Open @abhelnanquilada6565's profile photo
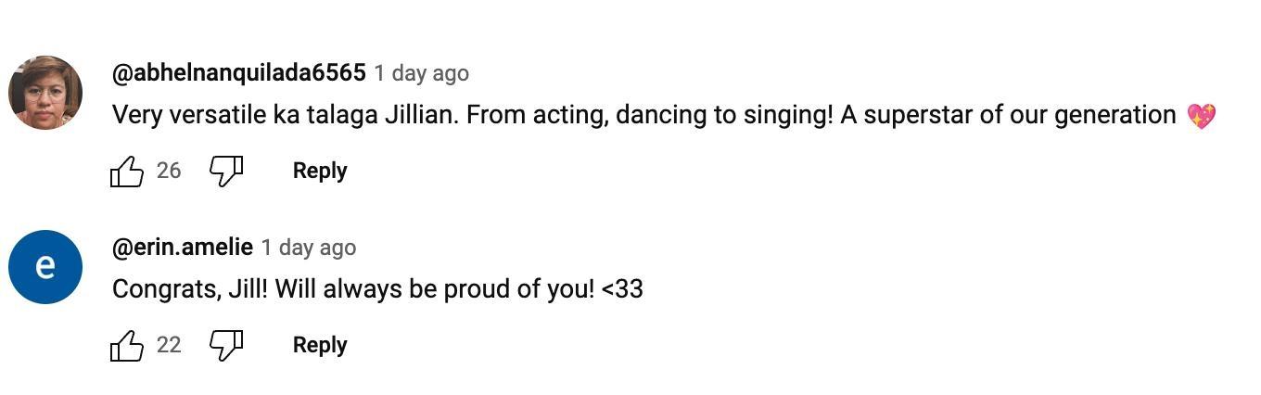1261x395 pixels. pyautogui.click(x=45, y=93)
